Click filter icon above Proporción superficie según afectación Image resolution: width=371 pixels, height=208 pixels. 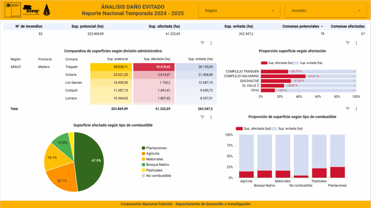(347, 43)
